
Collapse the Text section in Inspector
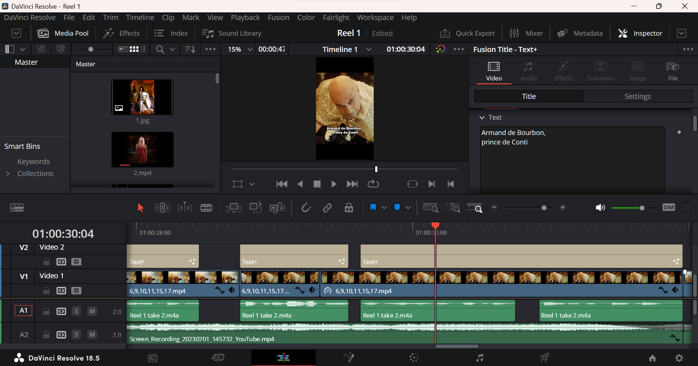tap(482, 118)
